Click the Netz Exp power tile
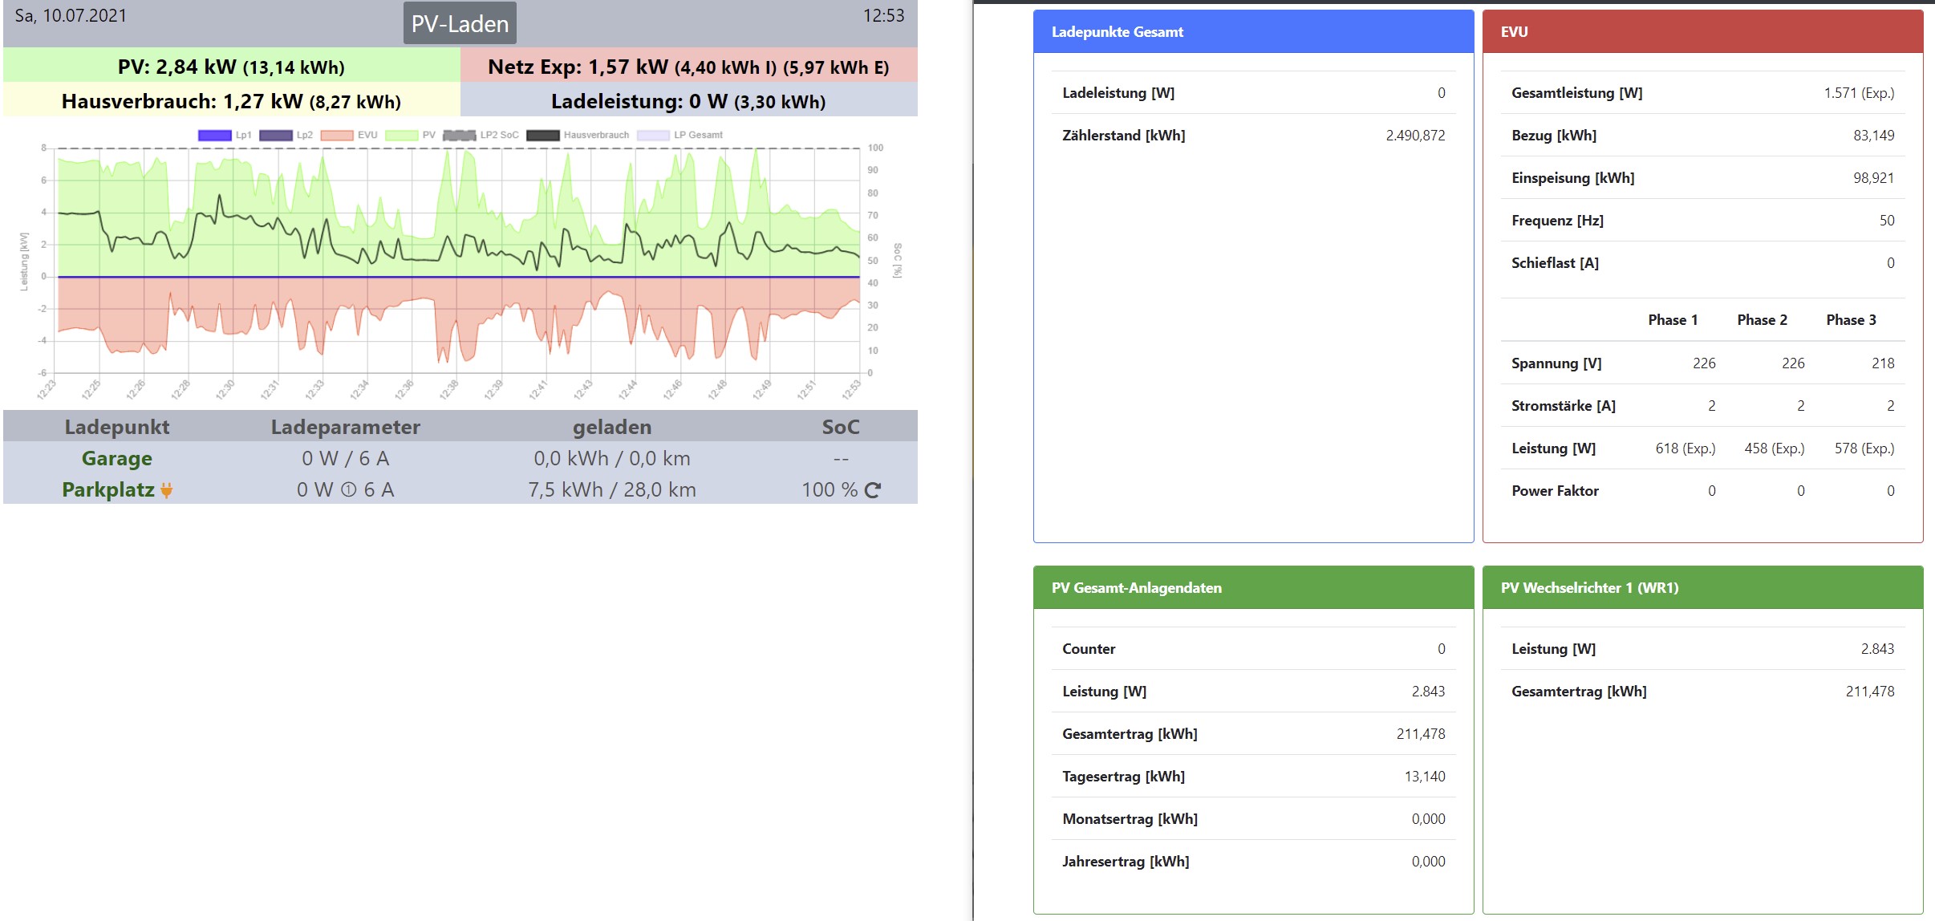 point(688,67)
